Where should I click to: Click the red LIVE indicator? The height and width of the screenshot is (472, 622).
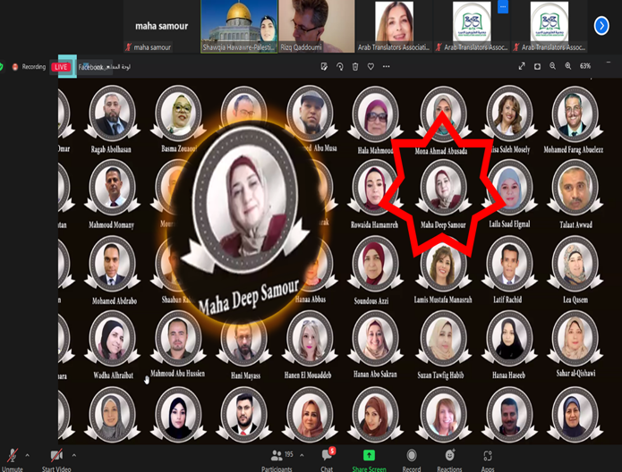[x=61, y=67]
